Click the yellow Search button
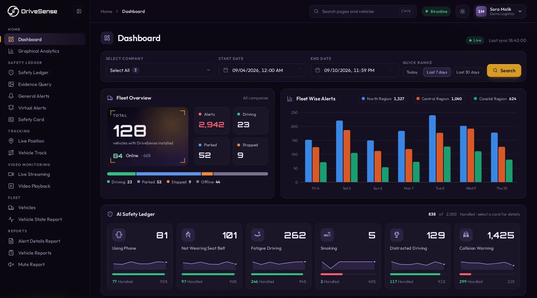 coord(504,71)
